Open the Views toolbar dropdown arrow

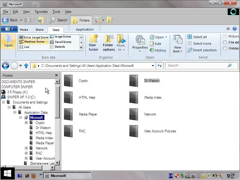point(103,20)
